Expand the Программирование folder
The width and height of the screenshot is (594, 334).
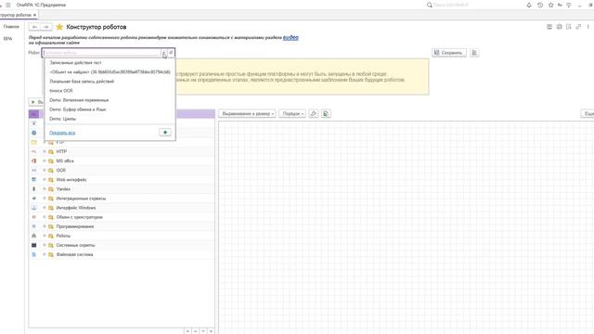coord(45,226)
